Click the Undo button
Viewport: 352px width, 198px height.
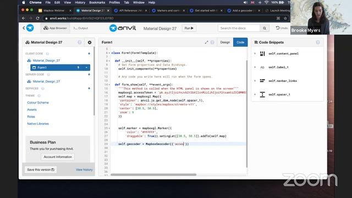tap(282, 28)
